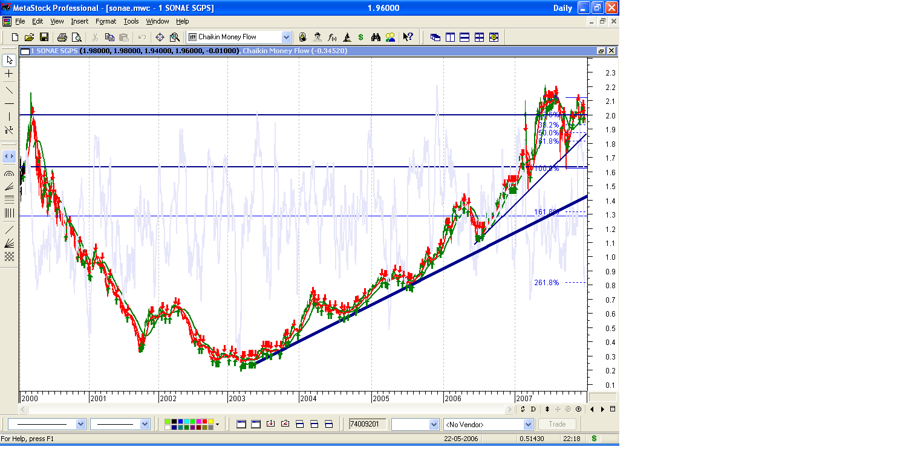This screenshot has height=464, width=906.
Task: Select the Fibonacci Fan tool
Action: [9, 187]
